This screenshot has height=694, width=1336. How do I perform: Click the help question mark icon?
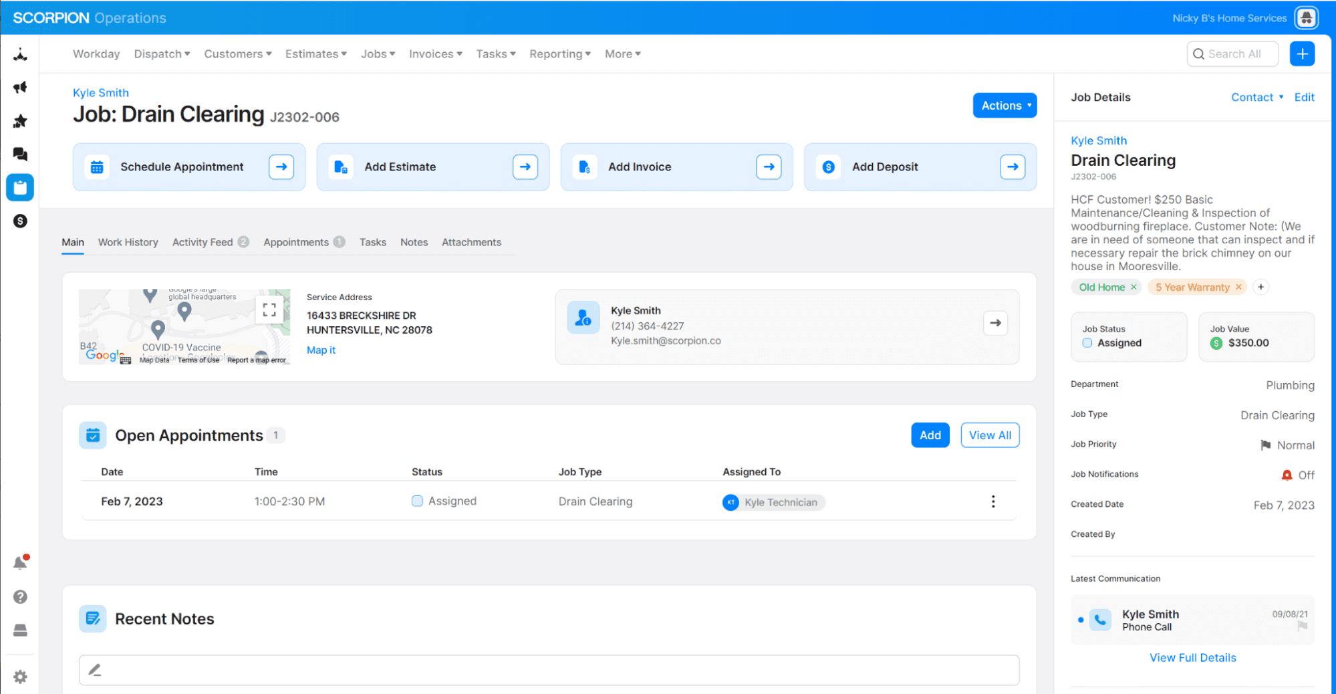tap(20, 596)
